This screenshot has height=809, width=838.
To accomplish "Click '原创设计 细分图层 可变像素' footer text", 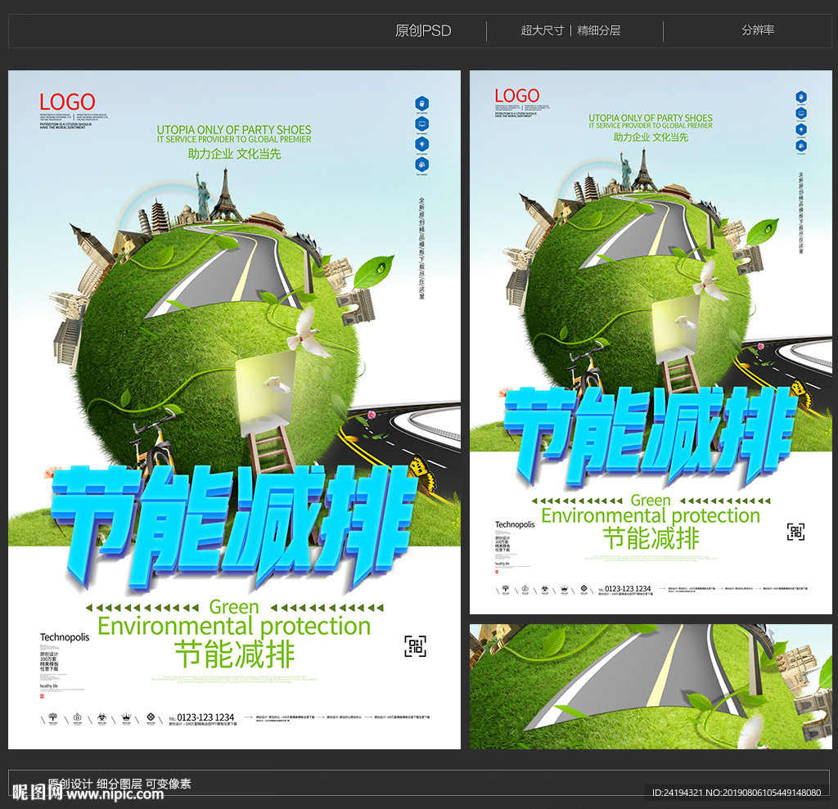I will pyautogui.click(x=119, y=784).
